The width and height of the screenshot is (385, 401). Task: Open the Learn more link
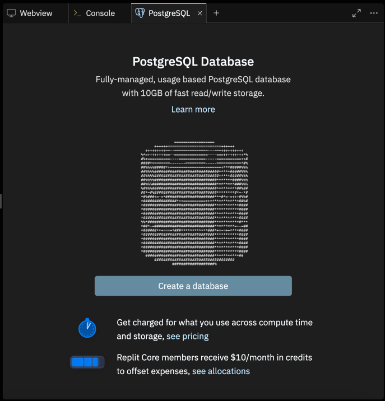tap(193, 109)
